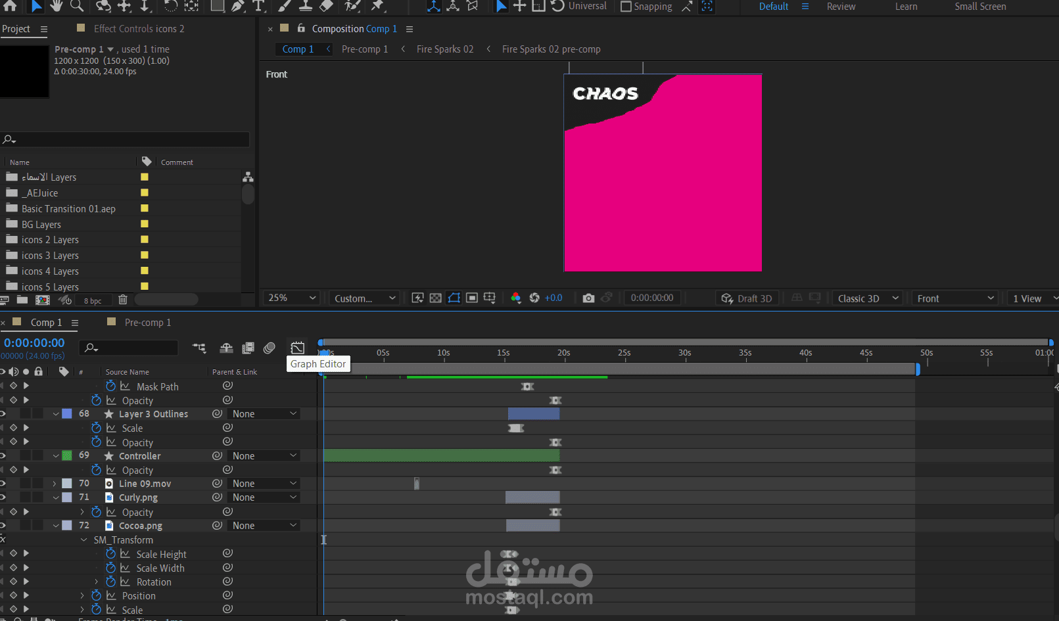Toggle Scale Height stopwatch

pyautogui.click(x=110, y=554)
